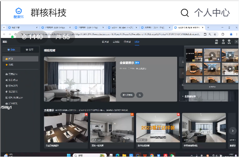239x157 pixels.
Task: Open the second scheme card with grey sofa
Action: click(112, 131)
